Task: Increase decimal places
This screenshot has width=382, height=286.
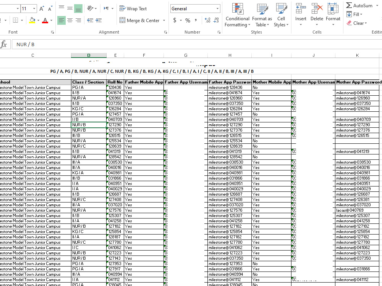Action: [x=207, y=21]
